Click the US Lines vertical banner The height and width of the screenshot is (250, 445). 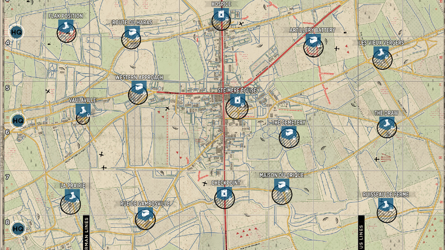[361, 233]
